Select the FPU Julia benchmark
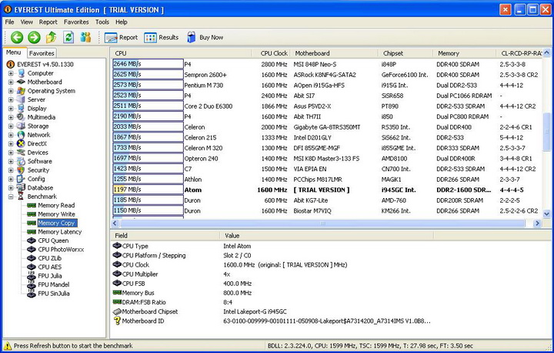The image size is (554, 353). tap(50, 276)
